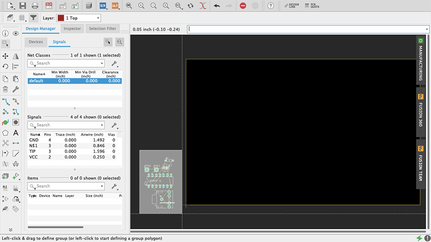Open grid settings dropdown

[x=22, y=18]
